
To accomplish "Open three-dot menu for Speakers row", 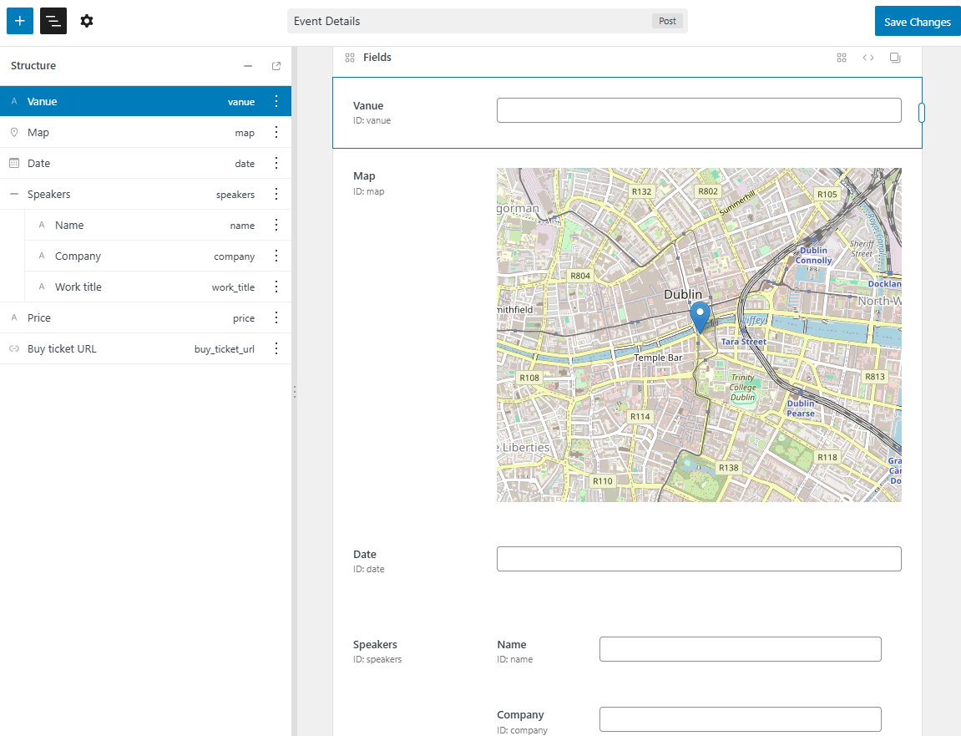I will point(276,194).
